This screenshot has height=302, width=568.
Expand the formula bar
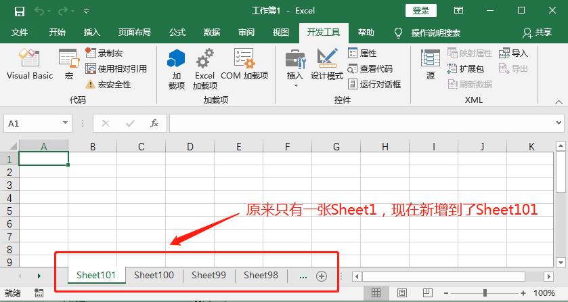tap(559, 123)
